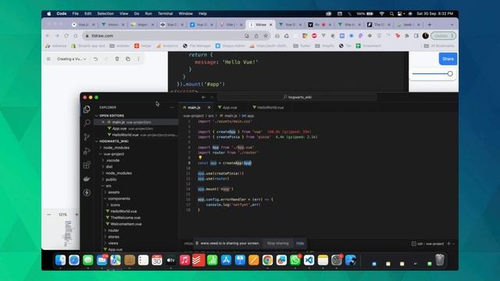Open a new Chrome tab with plus
500x281 pixels.
430,24
